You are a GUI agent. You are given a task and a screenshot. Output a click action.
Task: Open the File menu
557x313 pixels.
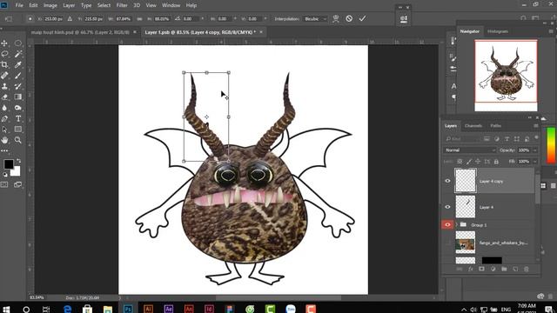(x=19, y=5)
